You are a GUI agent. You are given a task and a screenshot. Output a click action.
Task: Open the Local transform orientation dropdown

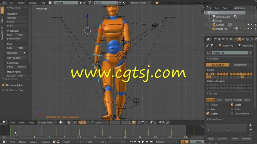(x=101, y=123)
